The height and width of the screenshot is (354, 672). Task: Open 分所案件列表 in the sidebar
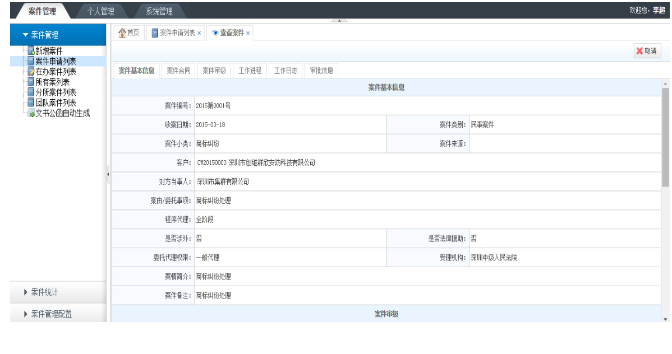pos(56,92)
